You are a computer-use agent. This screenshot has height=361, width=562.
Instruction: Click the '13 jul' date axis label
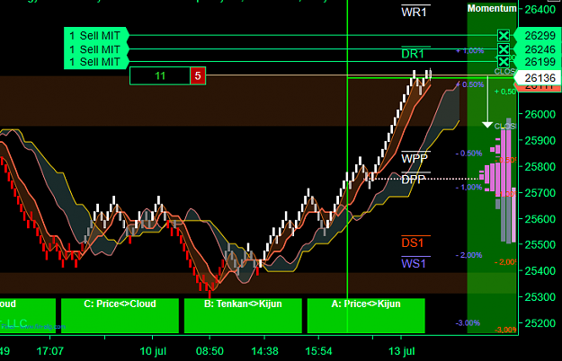click(401, 351)
